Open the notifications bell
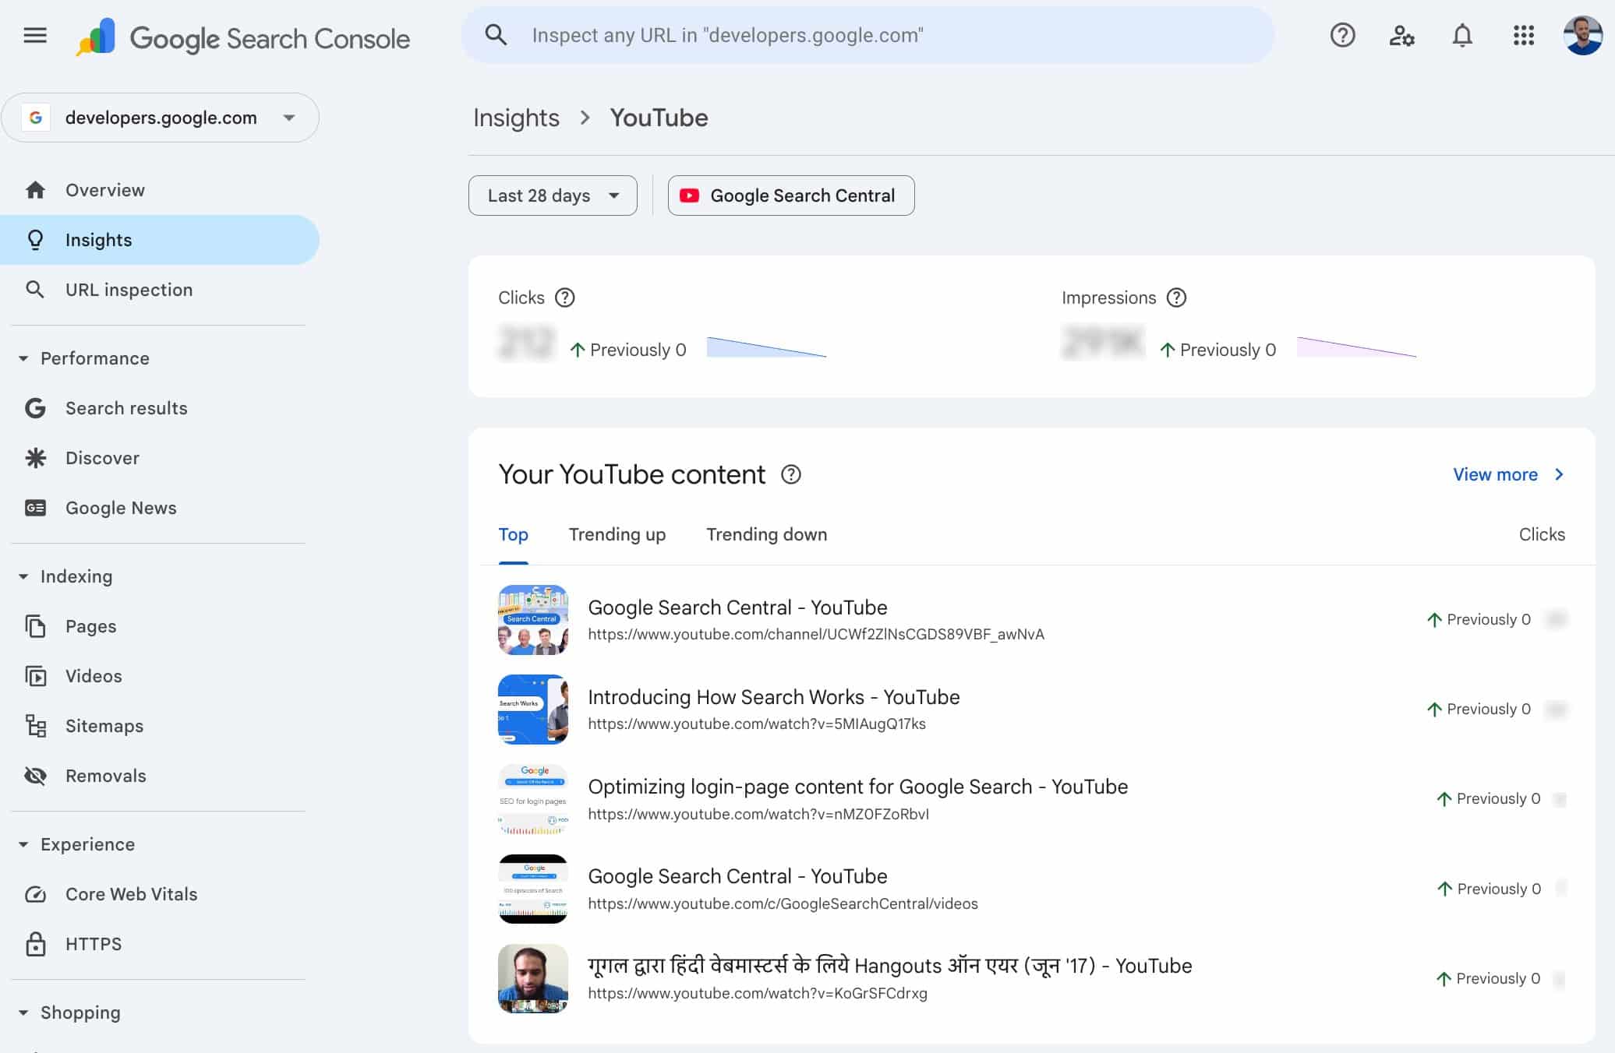The width and height of the screenshot is (1615, 1053). [1462, 35]
